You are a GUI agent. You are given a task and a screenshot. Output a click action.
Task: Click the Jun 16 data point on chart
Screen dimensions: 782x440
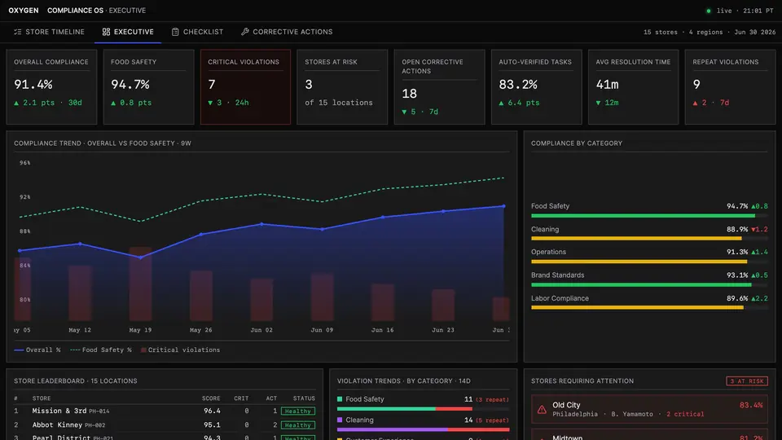pyautogui.click(x=383, y=217)
